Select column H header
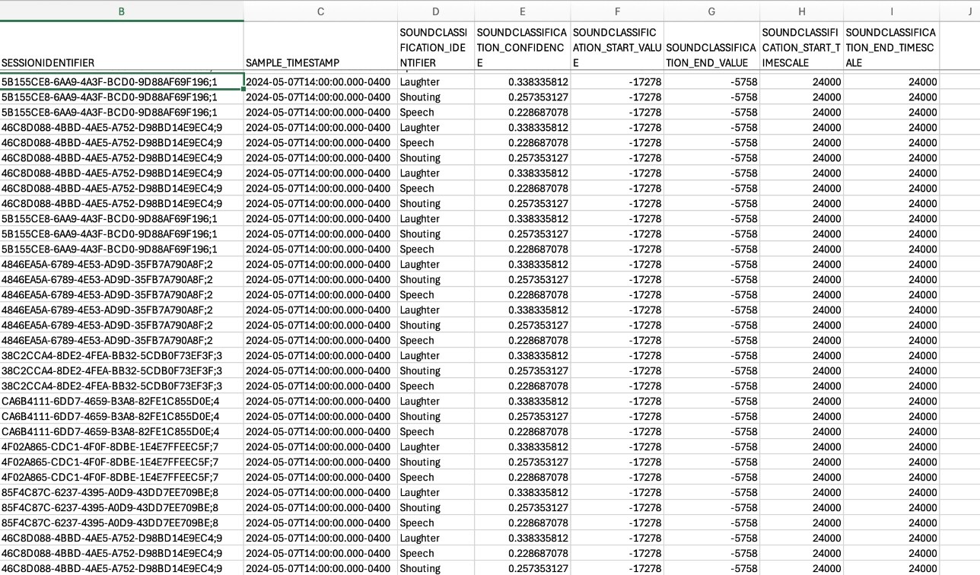This screenshot has height=575, width=980. click(802, 11)
